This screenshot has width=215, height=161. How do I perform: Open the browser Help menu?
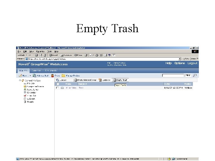[56, 52]
